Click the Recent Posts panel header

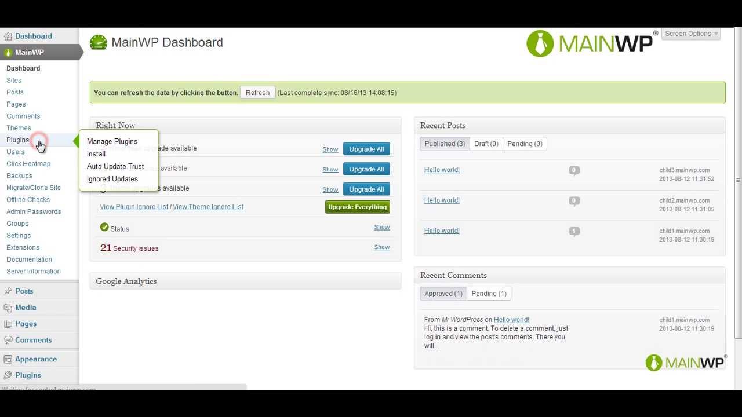tap(570, 125)
